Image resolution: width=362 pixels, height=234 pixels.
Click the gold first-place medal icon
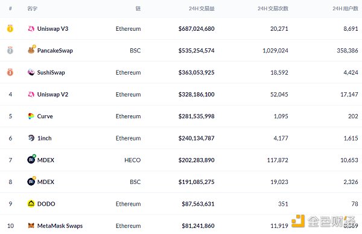coord(10,28)
